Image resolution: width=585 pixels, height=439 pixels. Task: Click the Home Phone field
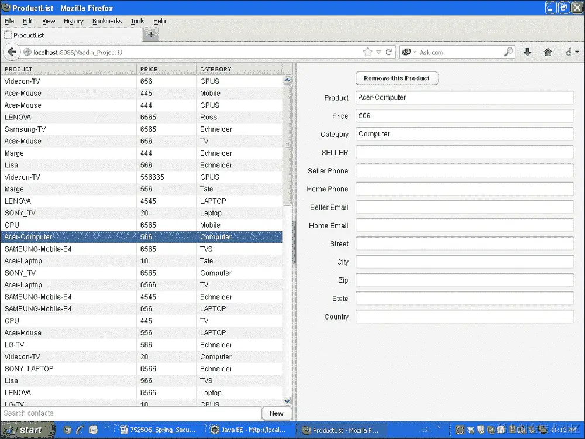[464, 189]
